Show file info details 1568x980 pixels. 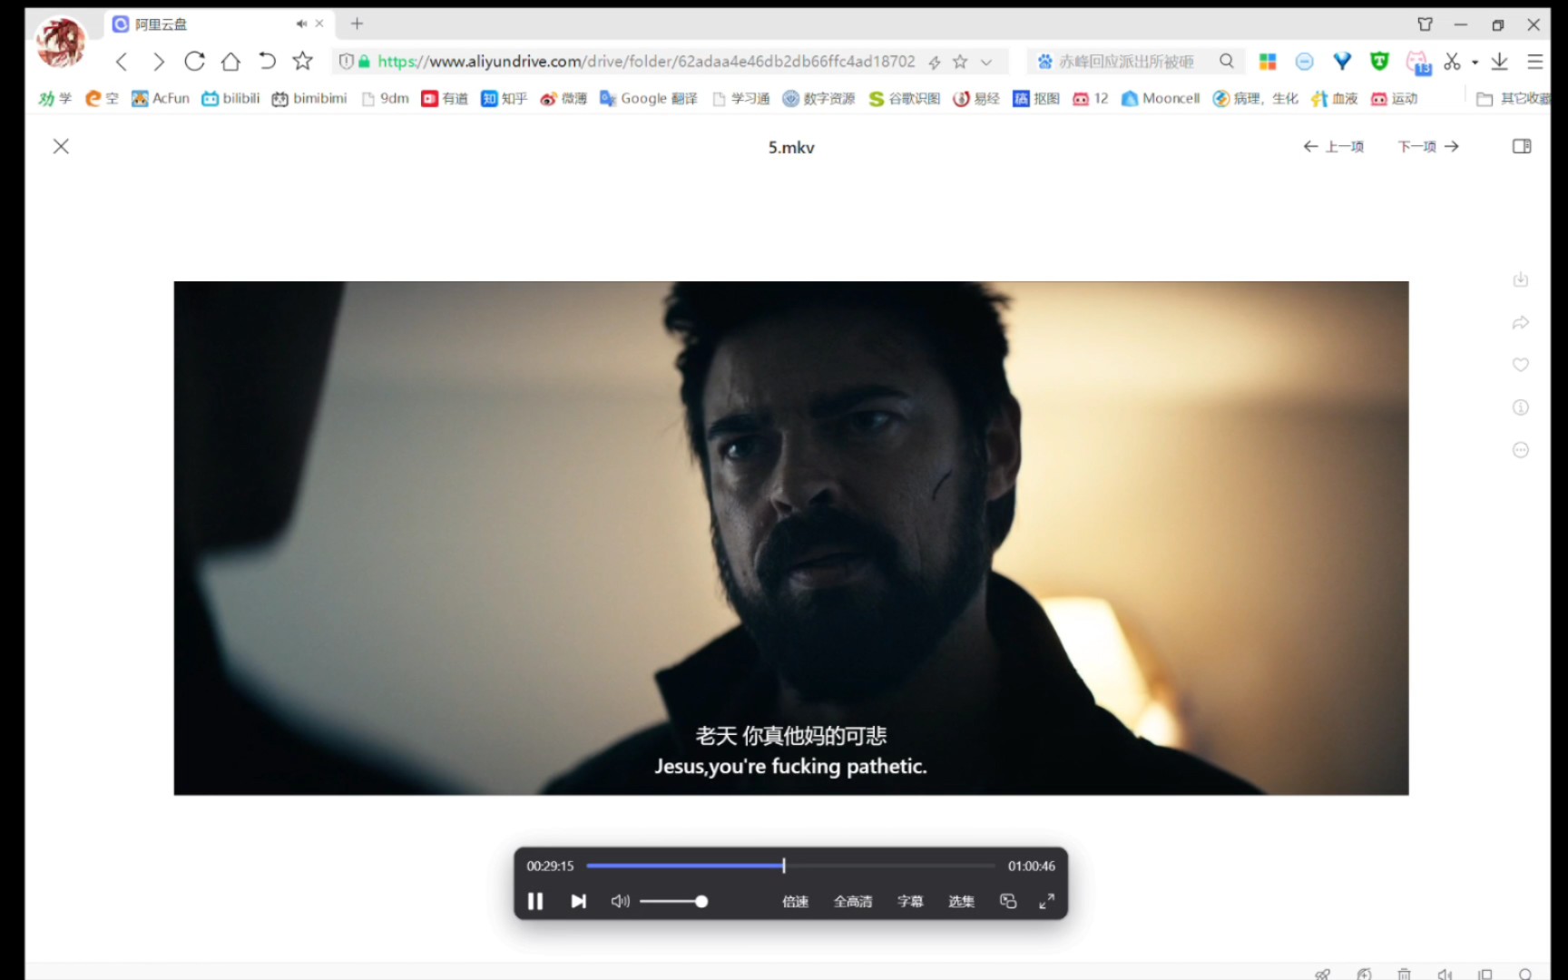(1521, 407)
